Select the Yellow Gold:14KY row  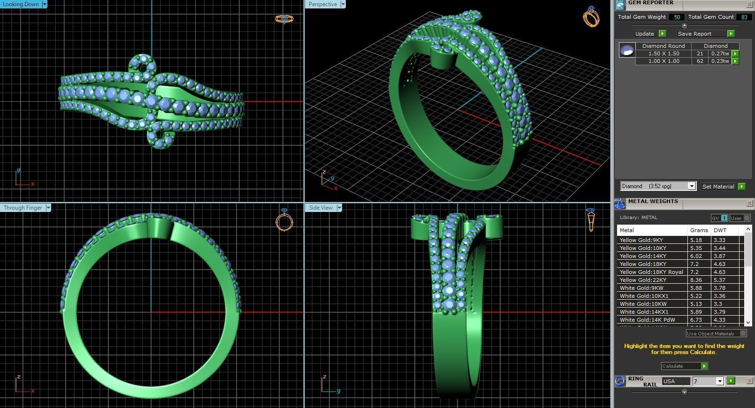pos(680,256)
